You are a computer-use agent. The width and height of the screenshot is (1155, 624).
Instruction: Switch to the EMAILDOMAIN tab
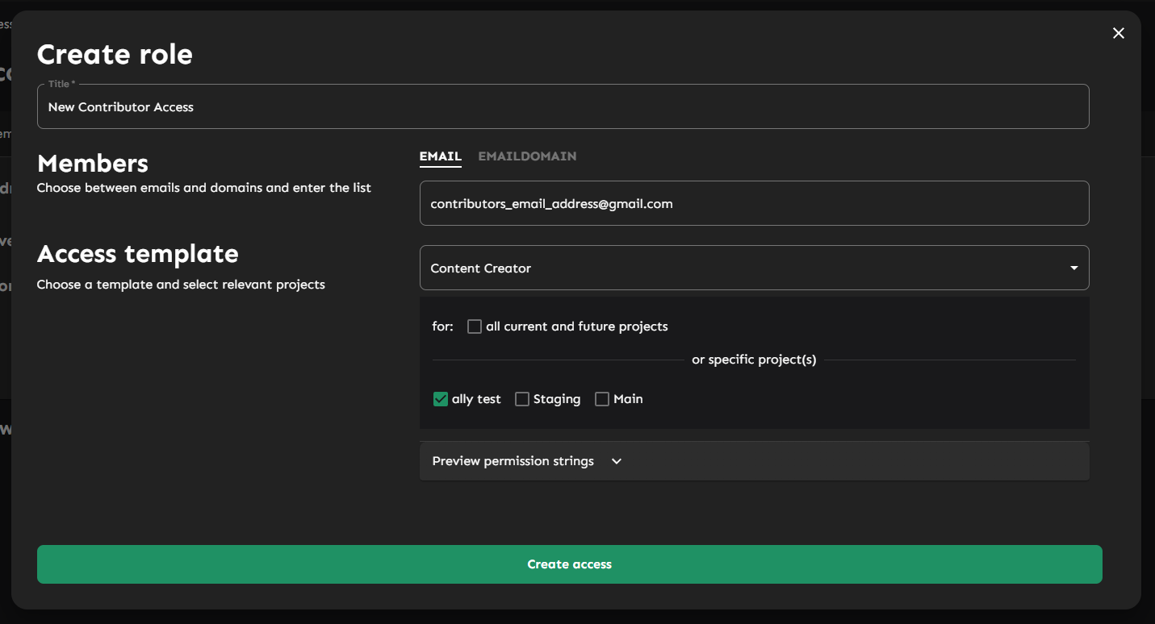(527, 156)
